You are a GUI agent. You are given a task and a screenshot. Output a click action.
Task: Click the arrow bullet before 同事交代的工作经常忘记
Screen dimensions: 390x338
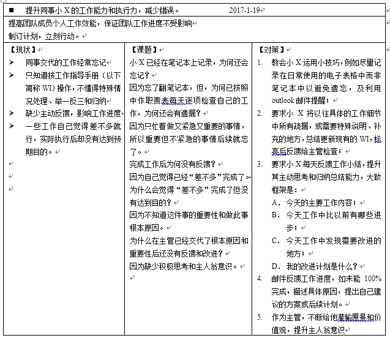11,62
